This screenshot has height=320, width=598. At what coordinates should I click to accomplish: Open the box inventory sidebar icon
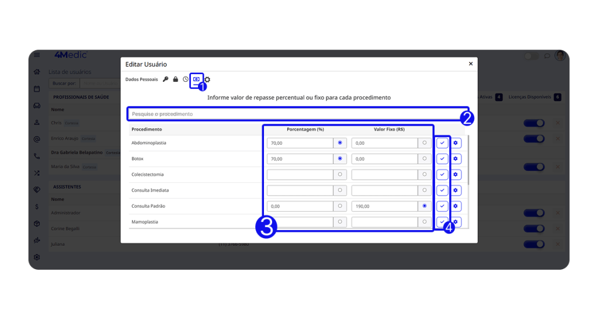(37, 224)
